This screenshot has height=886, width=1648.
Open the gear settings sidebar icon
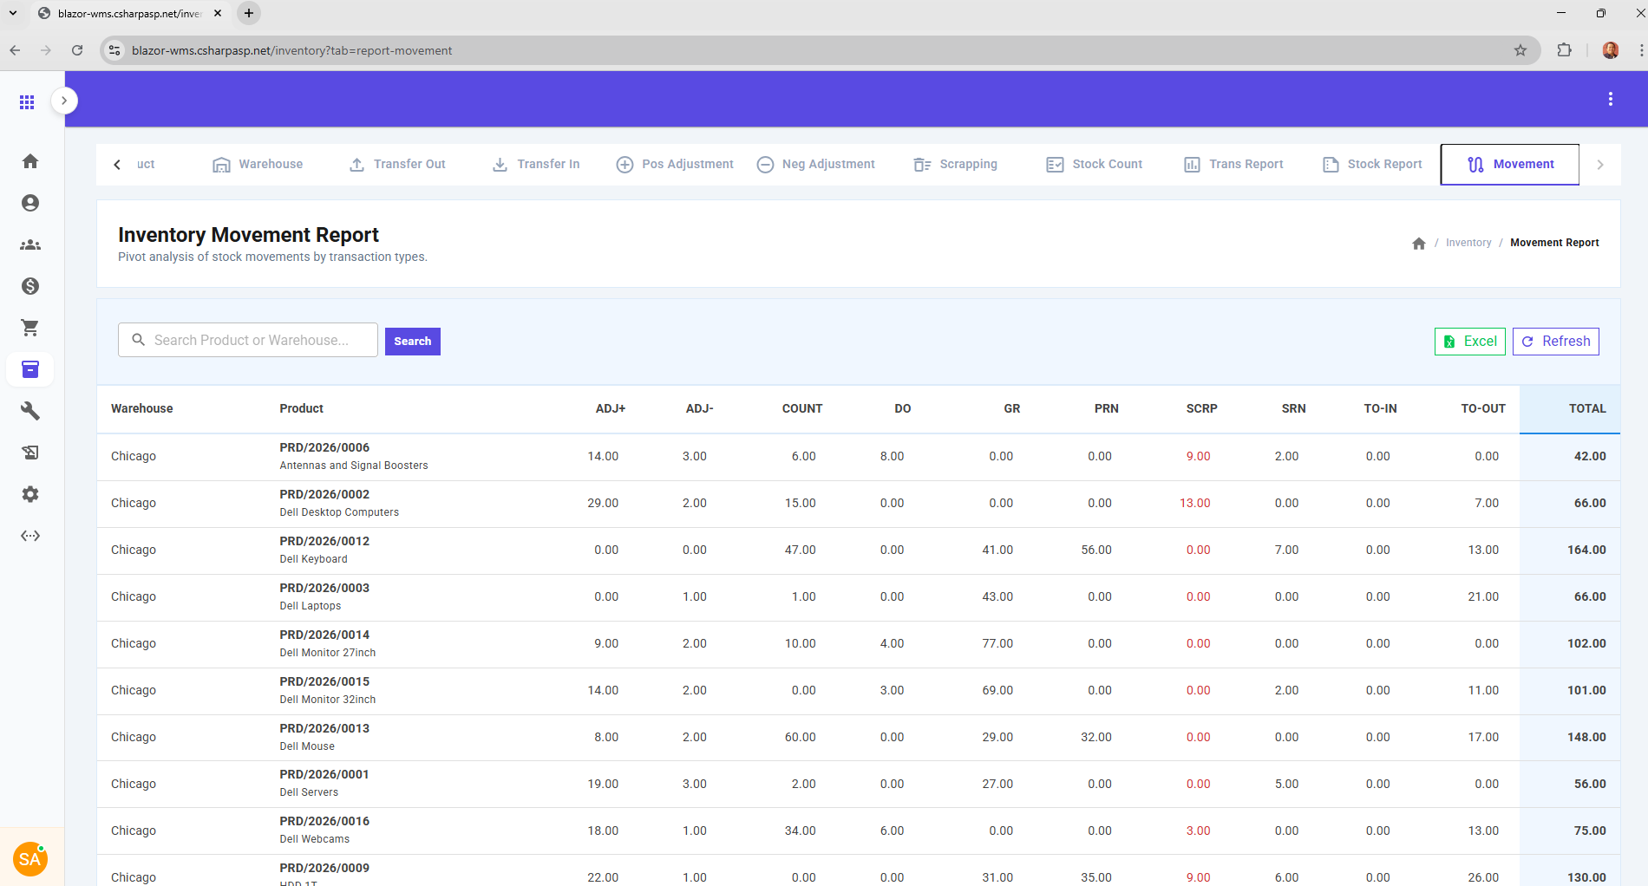coord(30,494)
